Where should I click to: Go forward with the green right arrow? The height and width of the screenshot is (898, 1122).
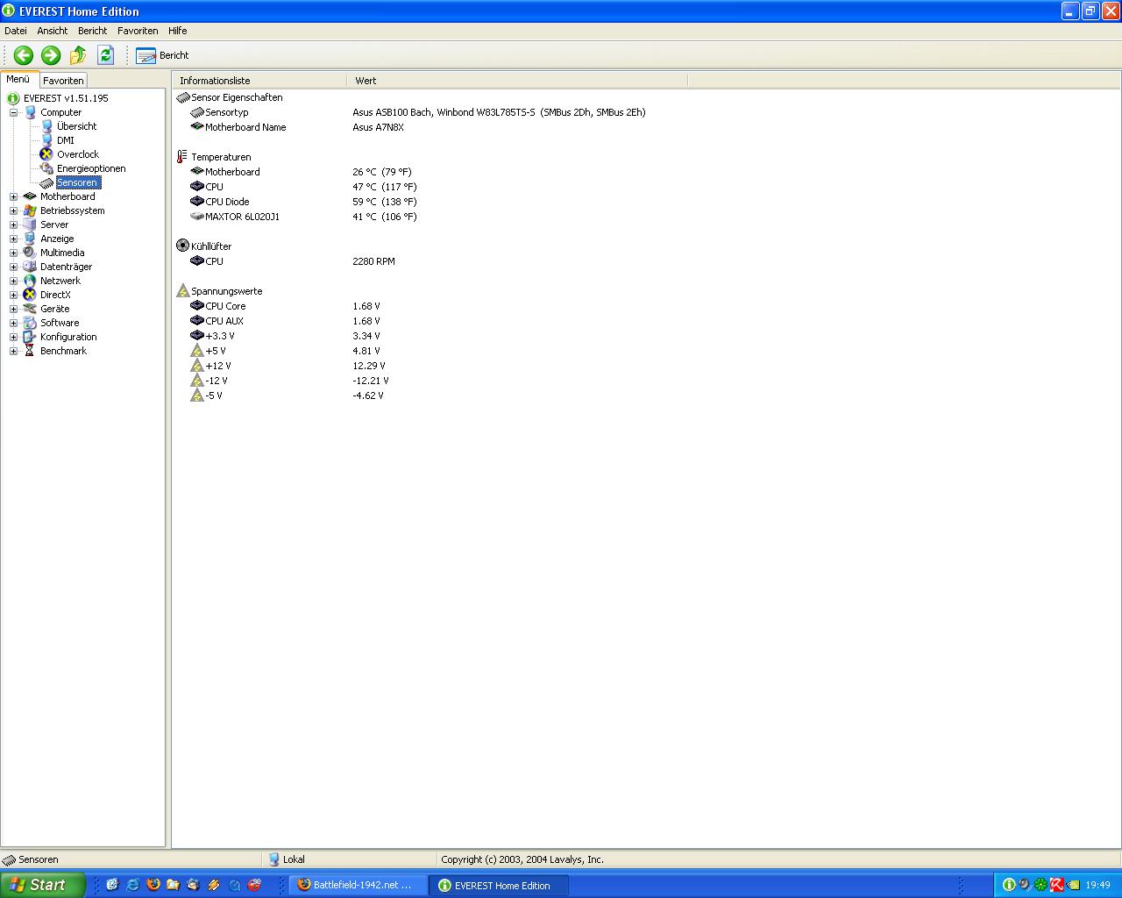(51, 55)
